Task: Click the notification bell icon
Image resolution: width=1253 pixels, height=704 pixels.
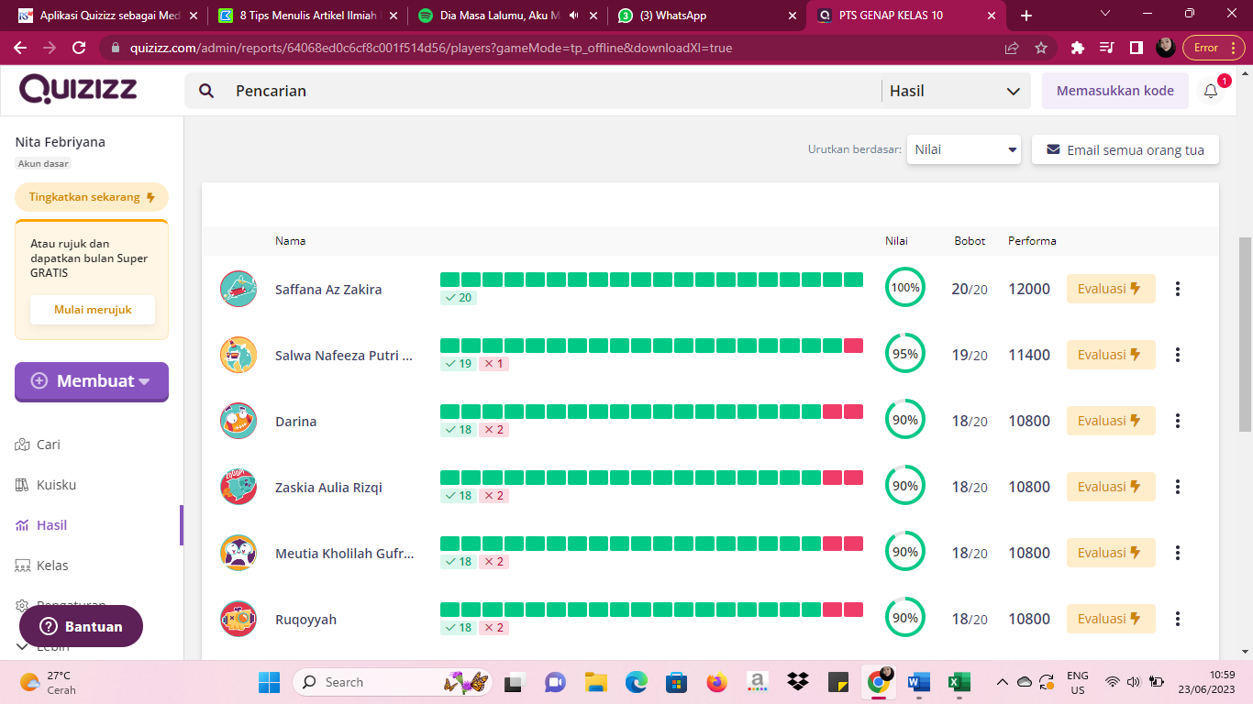Action: point(1211,91)
